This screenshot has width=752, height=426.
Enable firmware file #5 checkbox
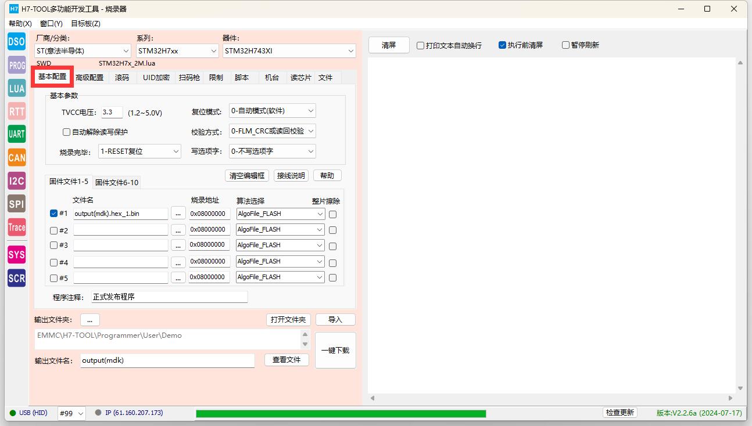(54, 278)
